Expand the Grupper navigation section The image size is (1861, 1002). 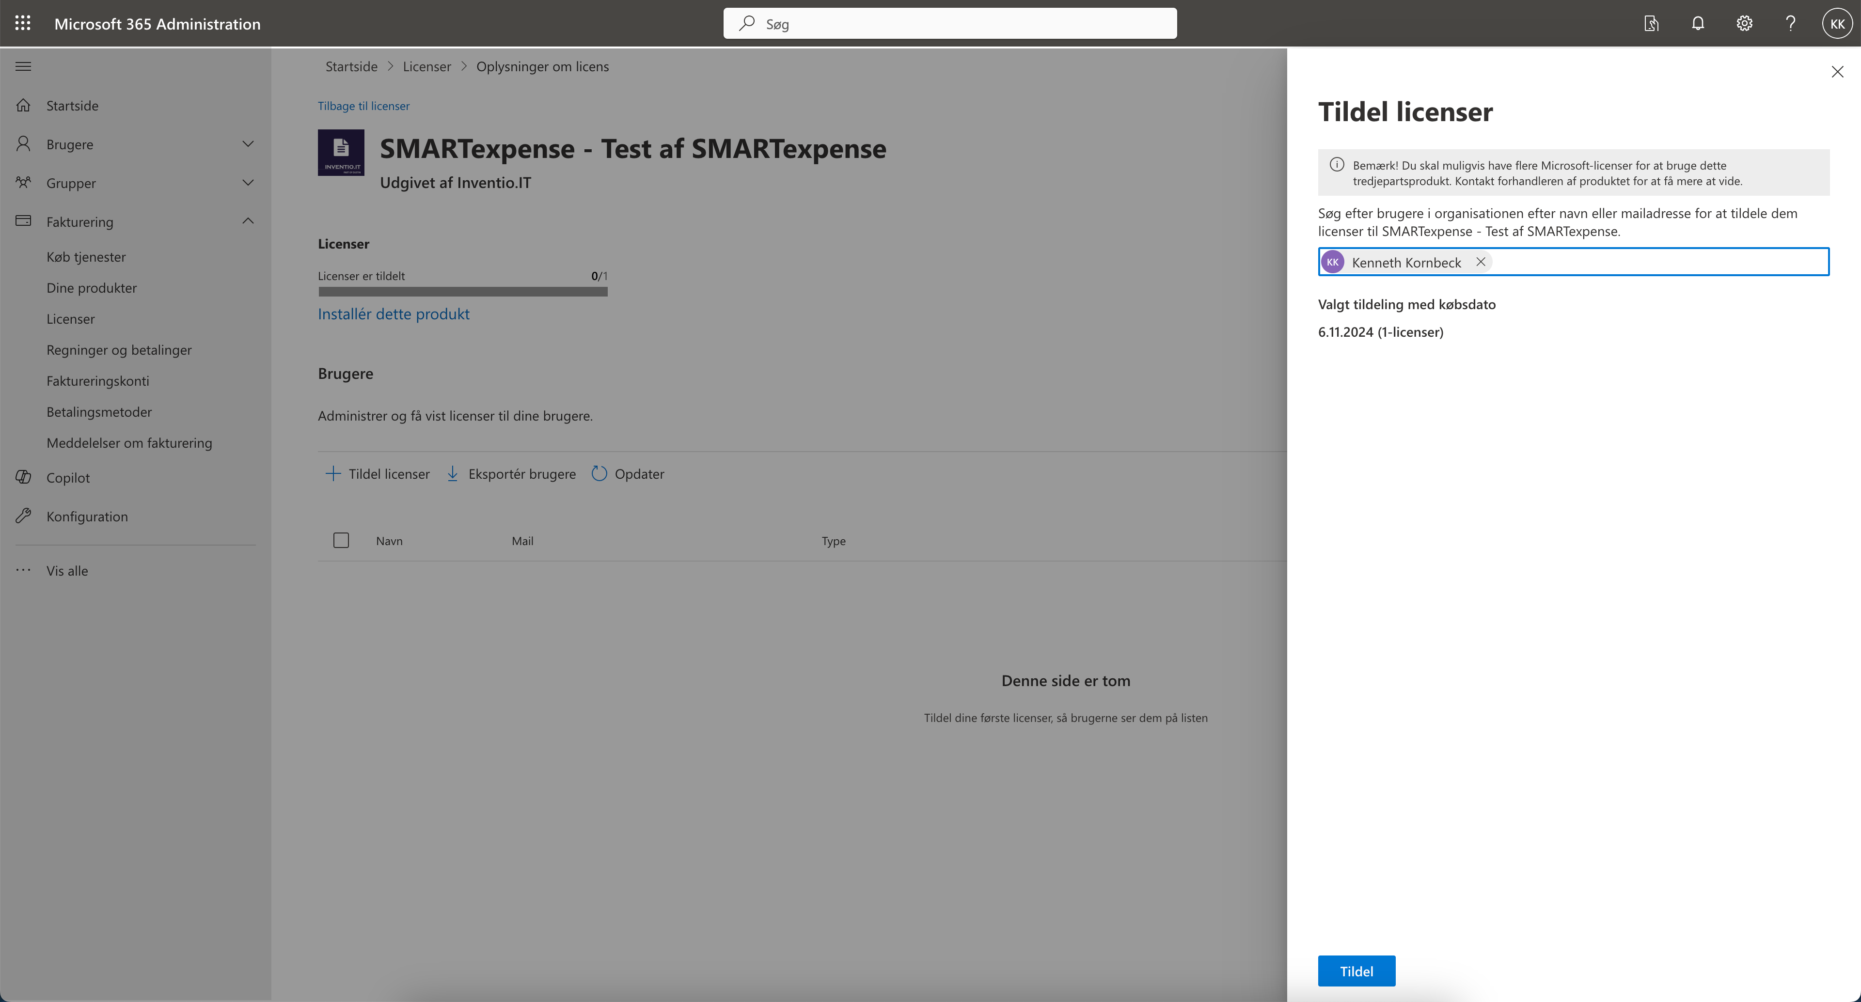(x=248, y=183)
